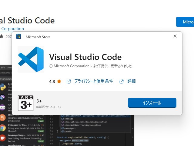Open the Corporation publisher link on background page
The height and width of the screenshot is (146, 194).
click(x=12, y=29)
